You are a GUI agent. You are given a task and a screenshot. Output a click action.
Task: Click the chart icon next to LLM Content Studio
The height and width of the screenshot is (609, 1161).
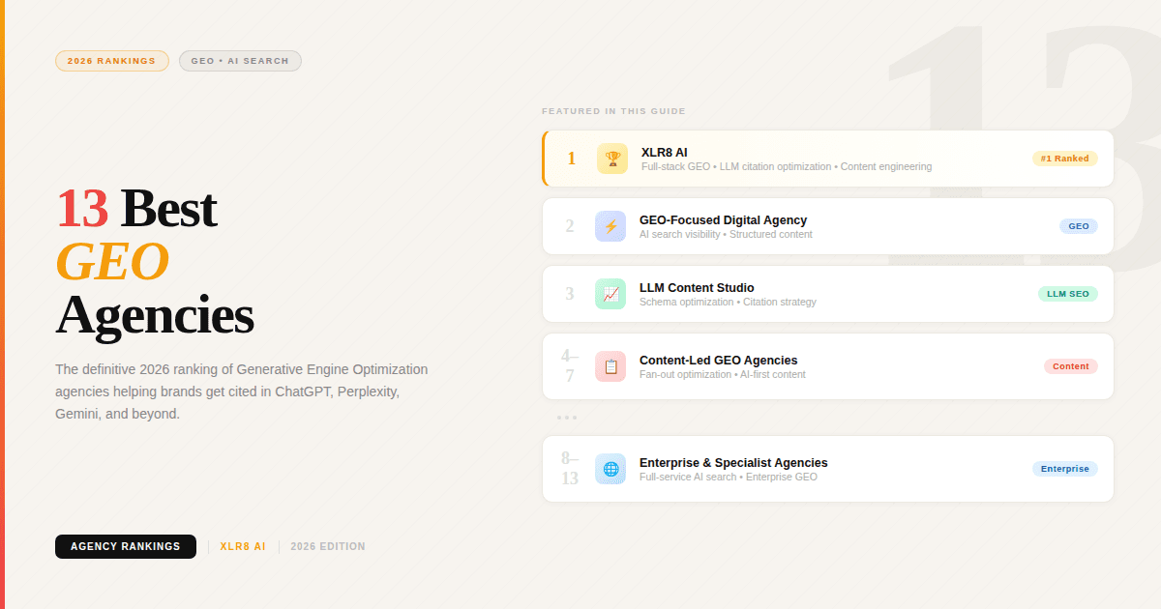pyautogui.click(x=610, y=293)
